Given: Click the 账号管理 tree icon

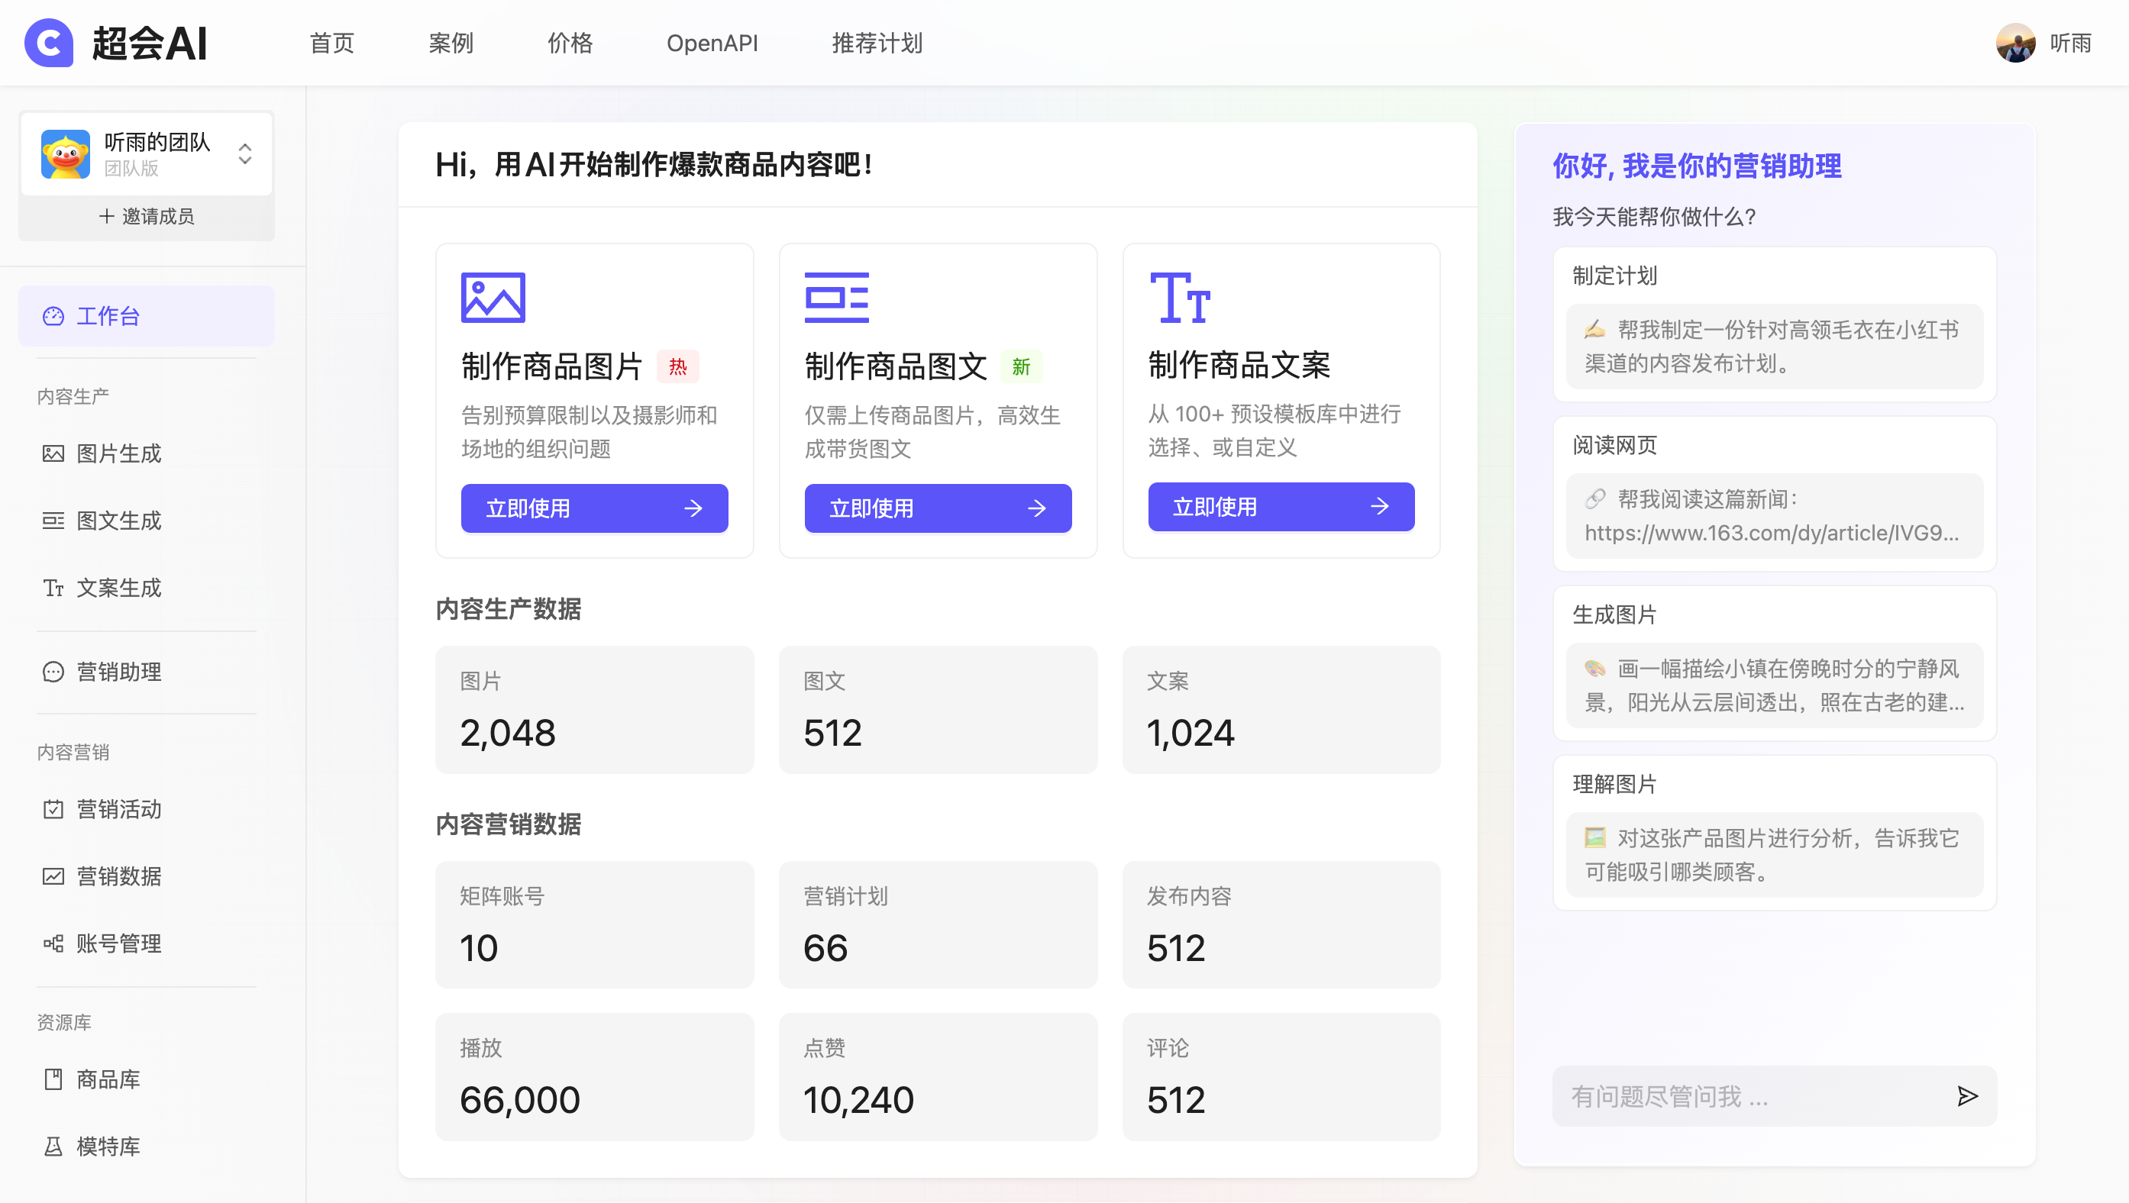Looking at the screenshot, I should [x=53, y=943].
